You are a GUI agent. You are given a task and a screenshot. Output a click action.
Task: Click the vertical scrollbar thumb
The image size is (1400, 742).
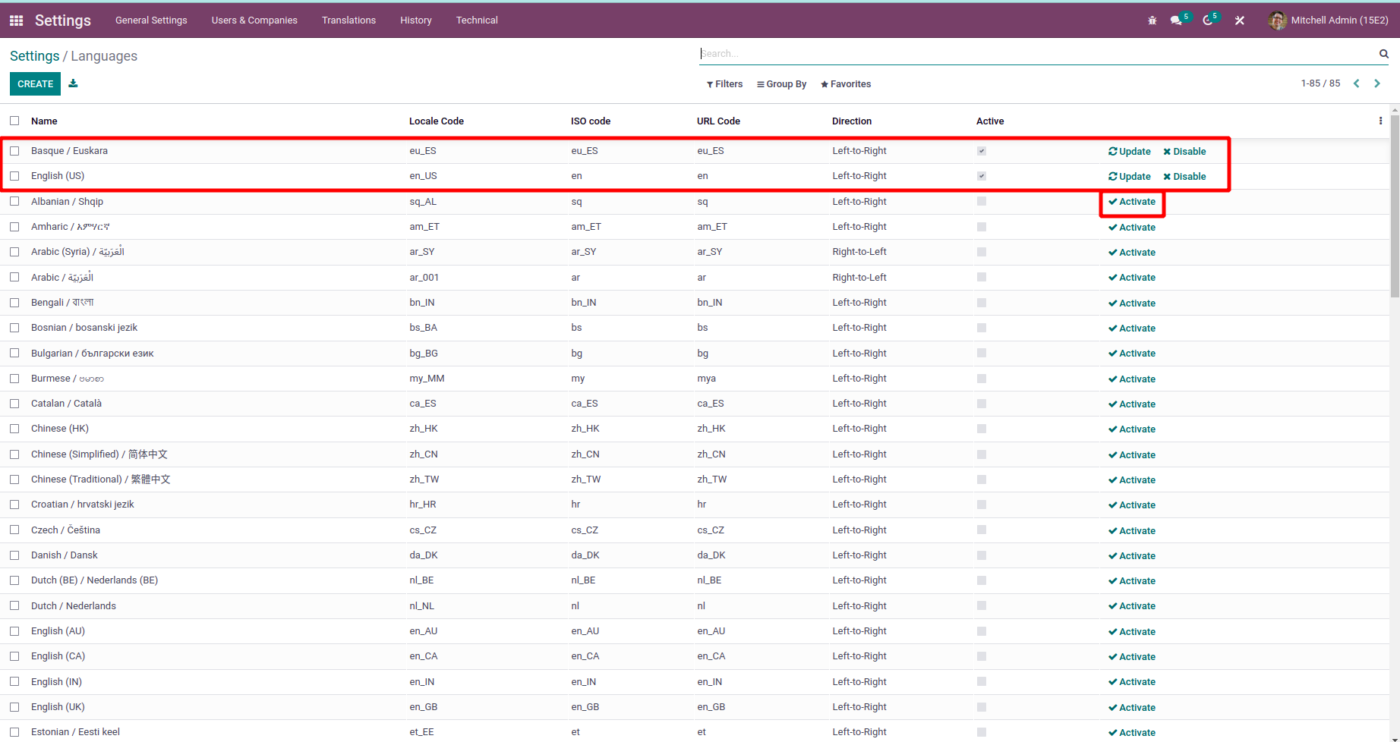click(x=1395, y=205)
